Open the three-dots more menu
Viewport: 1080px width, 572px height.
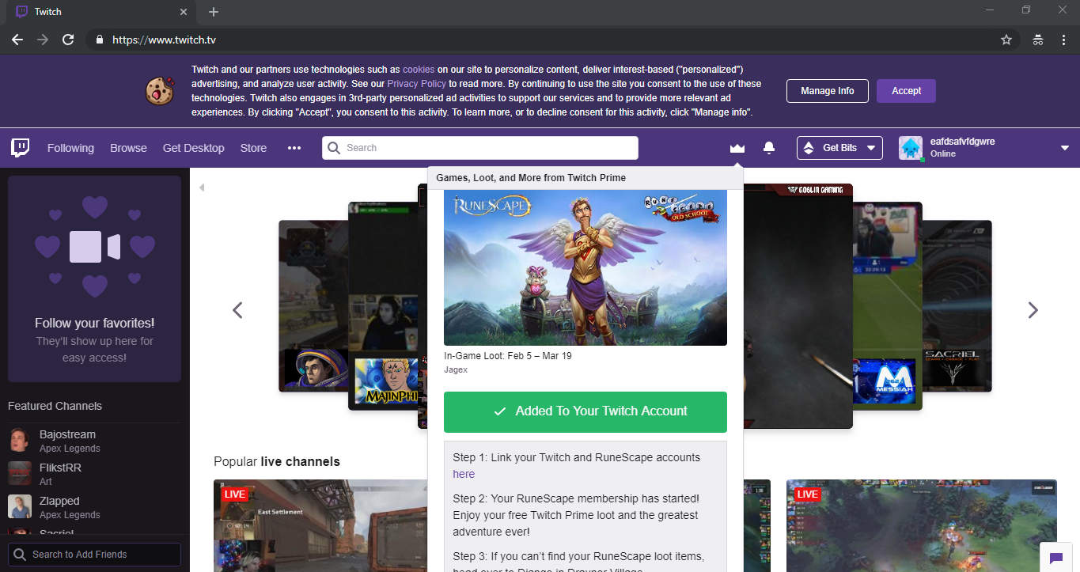tap(294, 148)
